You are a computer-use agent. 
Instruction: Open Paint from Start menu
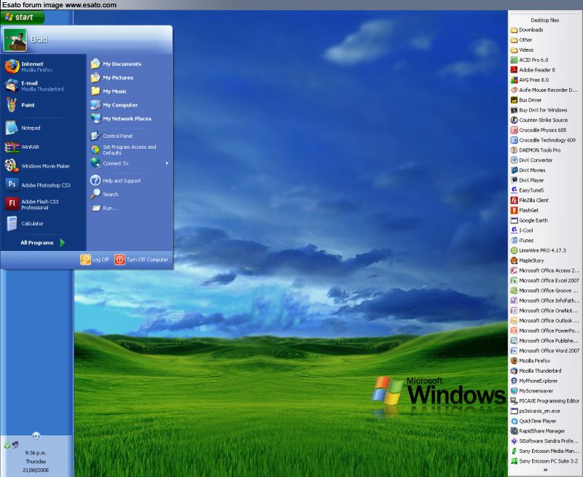point(28,105)
